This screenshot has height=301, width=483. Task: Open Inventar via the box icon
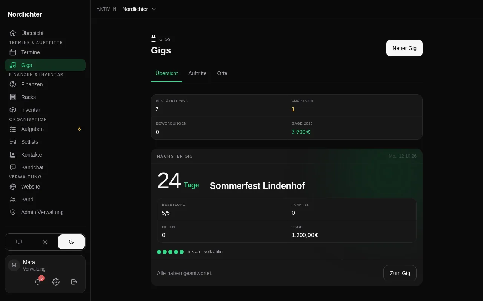tap(13, 110)
